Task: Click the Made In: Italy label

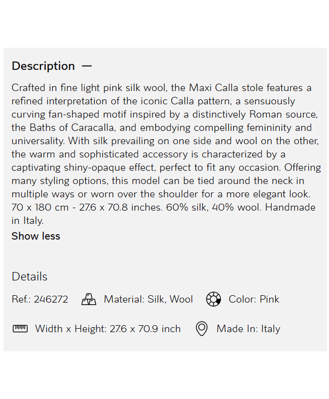Action: 248,329
